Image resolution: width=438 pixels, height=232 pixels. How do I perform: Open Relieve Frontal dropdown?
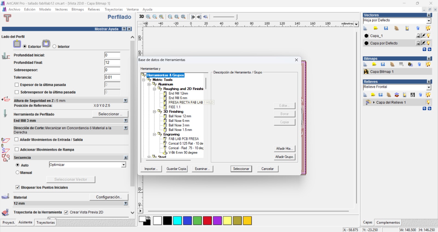tap(429, 87)
